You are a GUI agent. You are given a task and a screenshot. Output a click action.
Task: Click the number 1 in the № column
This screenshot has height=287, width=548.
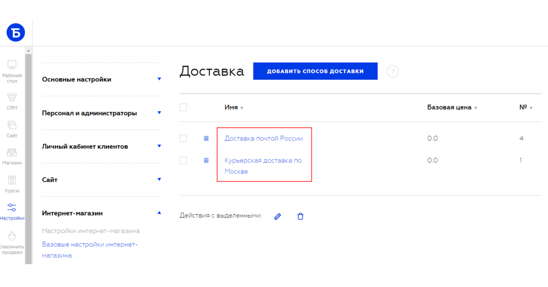tap(521, 160)
